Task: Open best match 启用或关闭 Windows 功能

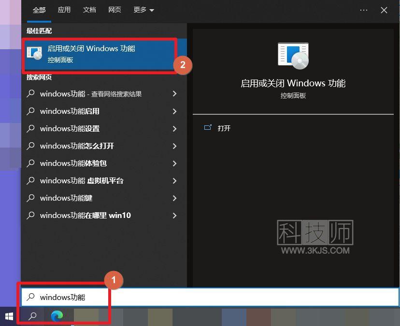Action: pyautogui.click(x=105, y=54)
